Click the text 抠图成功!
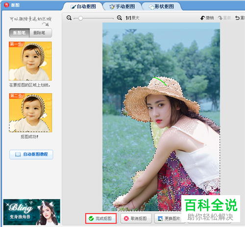This screenshot has height=227, width=245. [29, 137]
